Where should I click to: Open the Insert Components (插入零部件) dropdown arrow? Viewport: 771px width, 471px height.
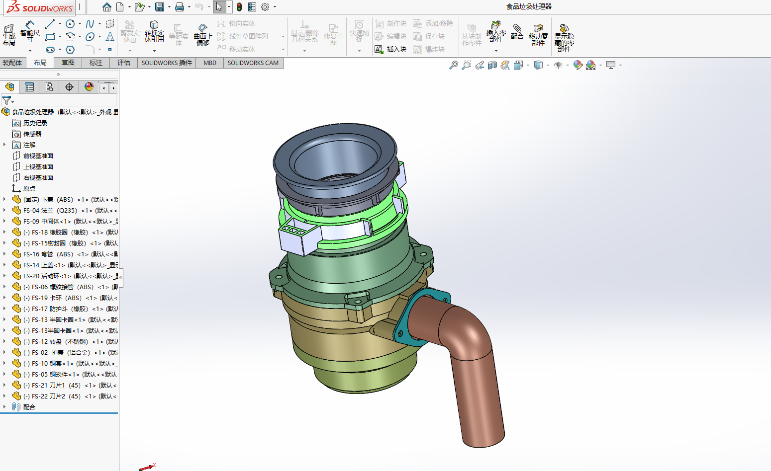click(496, 51)
